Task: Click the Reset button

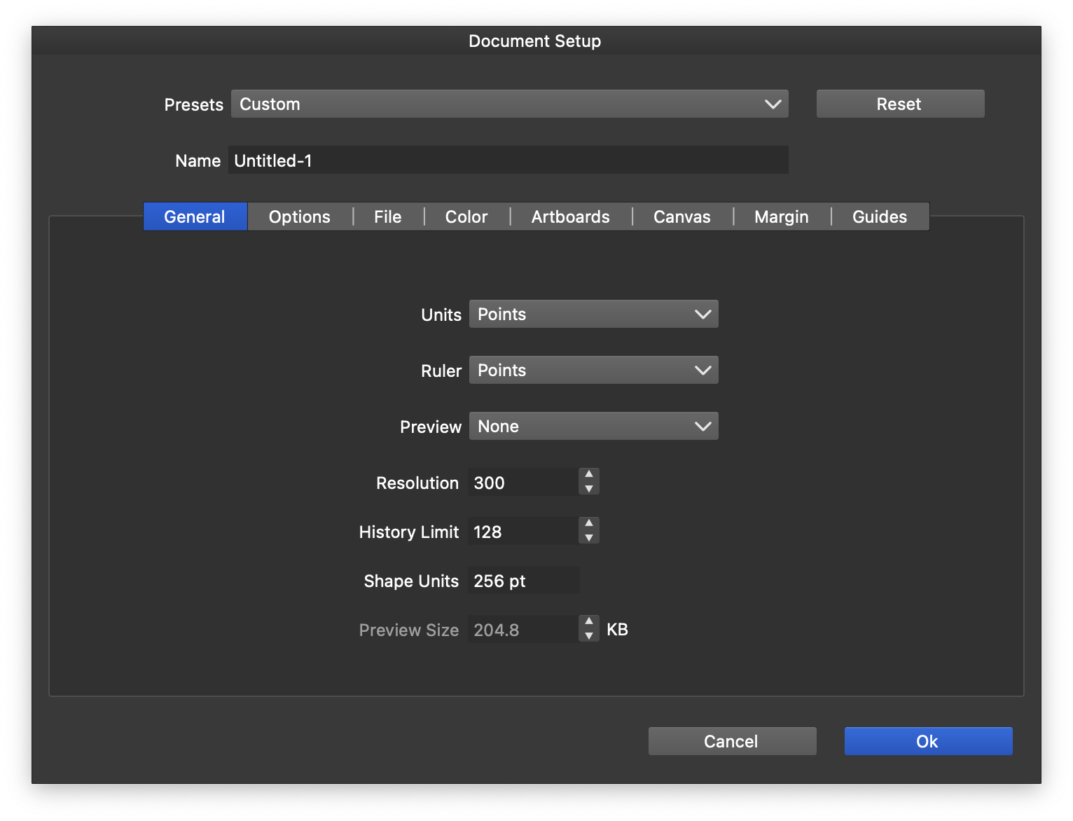Action: [x=900, y=104]
